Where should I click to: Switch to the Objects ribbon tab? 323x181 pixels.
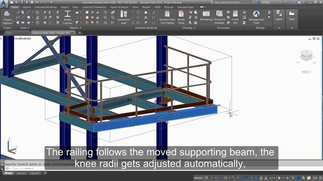click(x=27, y=7)
